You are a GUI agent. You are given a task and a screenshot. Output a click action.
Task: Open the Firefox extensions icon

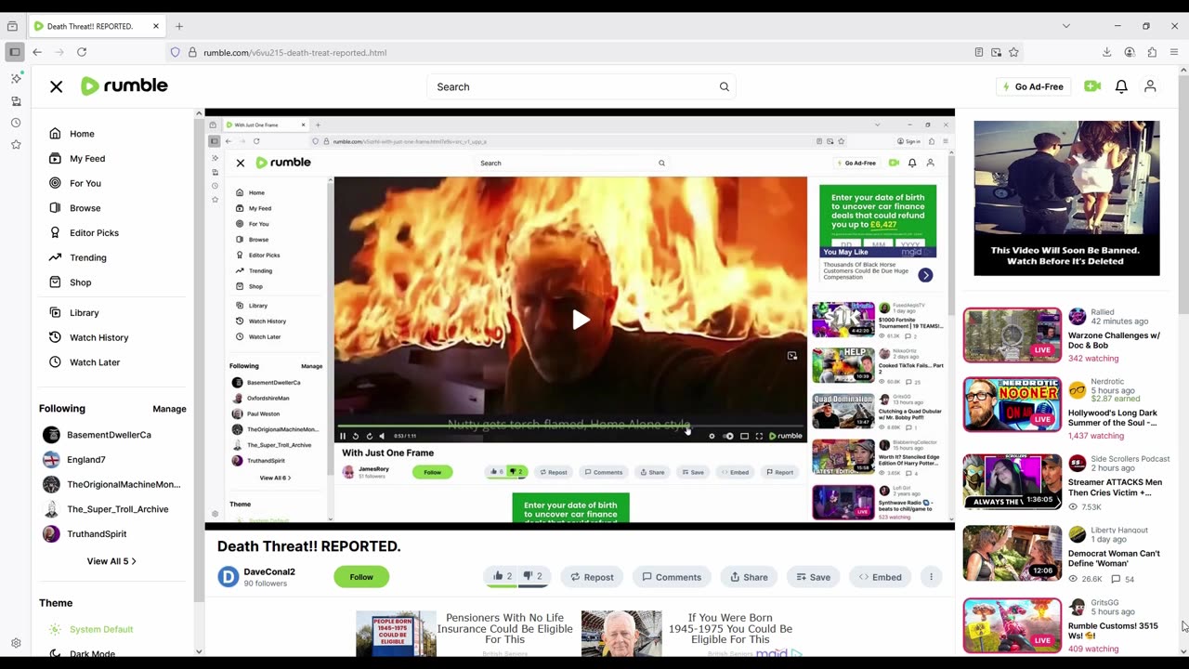pos(1152,52)
